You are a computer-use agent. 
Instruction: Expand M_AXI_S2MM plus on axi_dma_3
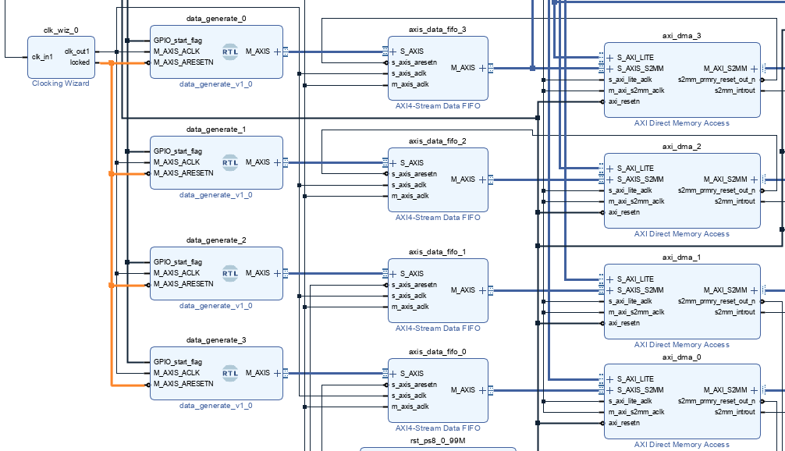pyautogui.click(x=754, y=69)
